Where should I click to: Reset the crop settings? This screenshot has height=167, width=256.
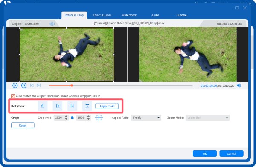pyautogui.click(x=23, y=125)
